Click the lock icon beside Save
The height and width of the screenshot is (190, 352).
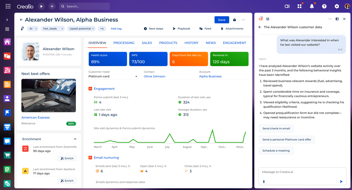click(x=234, y=20)
